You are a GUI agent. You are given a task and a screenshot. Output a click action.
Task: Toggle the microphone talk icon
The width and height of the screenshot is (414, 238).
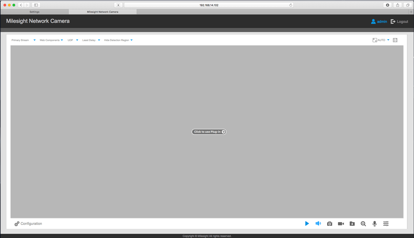[x=375, y=224]
